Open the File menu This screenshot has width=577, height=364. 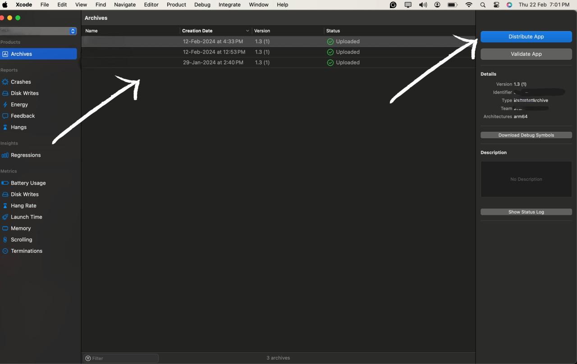click(45, 5)
